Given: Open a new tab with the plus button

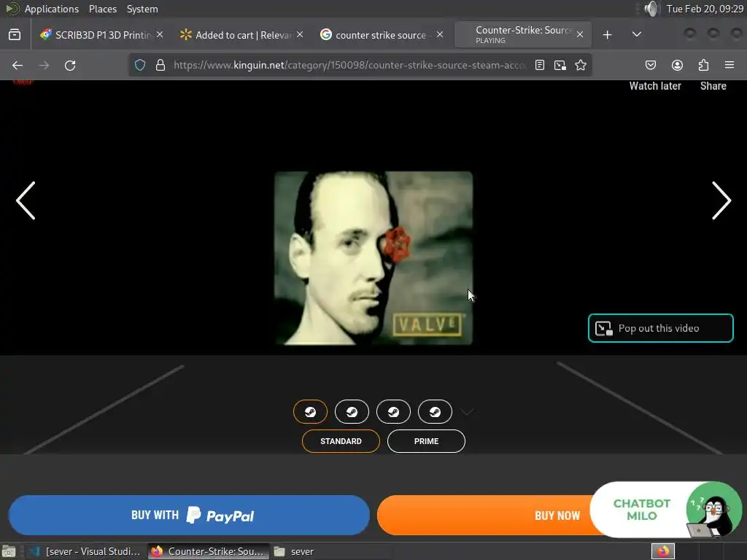Looking at the screenshot, I should tap(607, 35).
